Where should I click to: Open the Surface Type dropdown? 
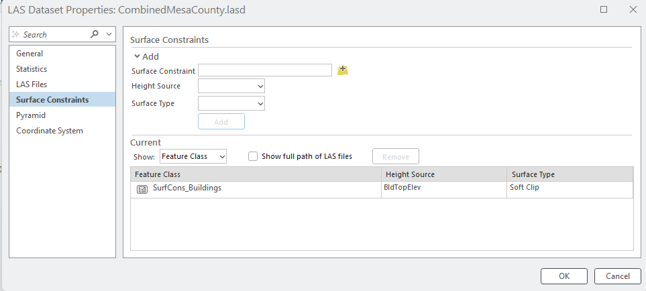point(231,103)
